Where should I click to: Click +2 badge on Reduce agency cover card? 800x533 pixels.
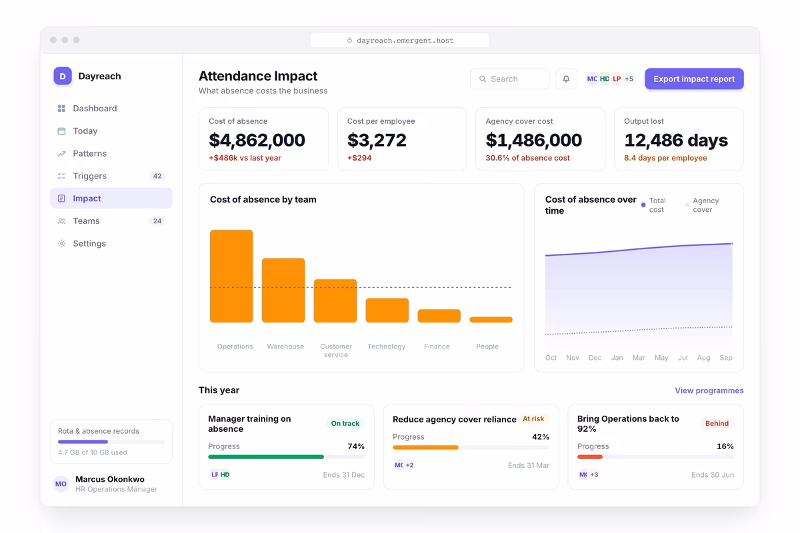[x=410, y=465]
